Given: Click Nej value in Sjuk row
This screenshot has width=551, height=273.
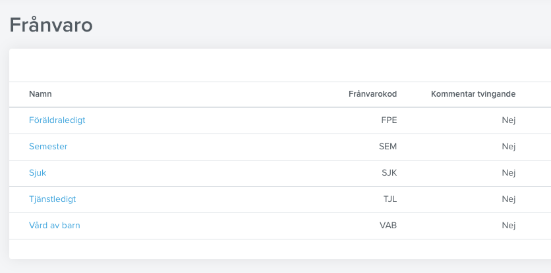Looking at the screenshot, I should [508, 173].
